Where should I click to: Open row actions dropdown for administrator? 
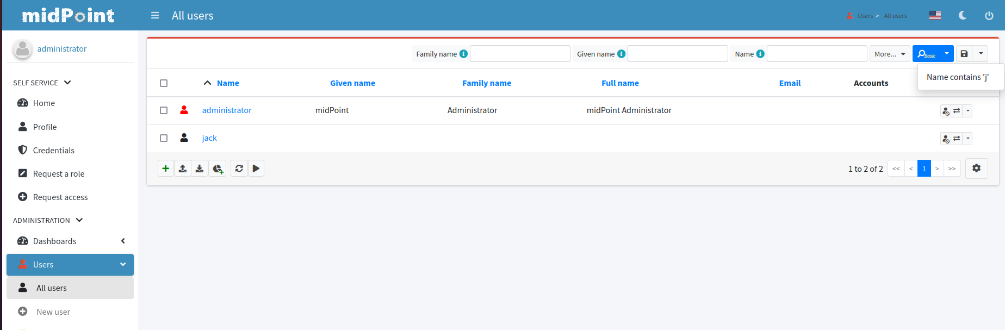click(x=967, y=111)
